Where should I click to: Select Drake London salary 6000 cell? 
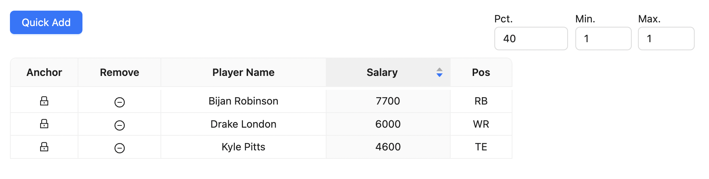tap(388, 124)
